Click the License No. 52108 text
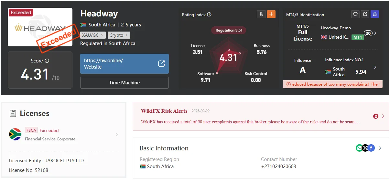Image resolution: width=390 pixels, height=180 pixels. click(28, 170)
